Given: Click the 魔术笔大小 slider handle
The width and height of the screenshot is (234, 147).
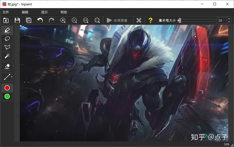Looking at the screenshot, I should pyautogui.click(x=180, y=20).
